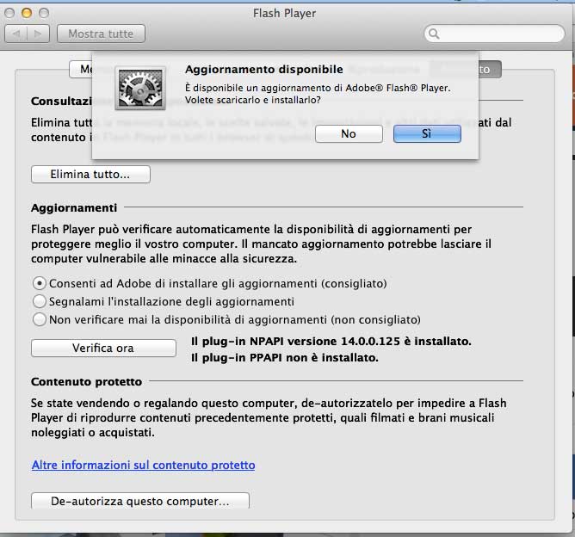This screenshot has height=537, width=575.
Task: Go forward with the right arrow button
Action: pos(38,34)
